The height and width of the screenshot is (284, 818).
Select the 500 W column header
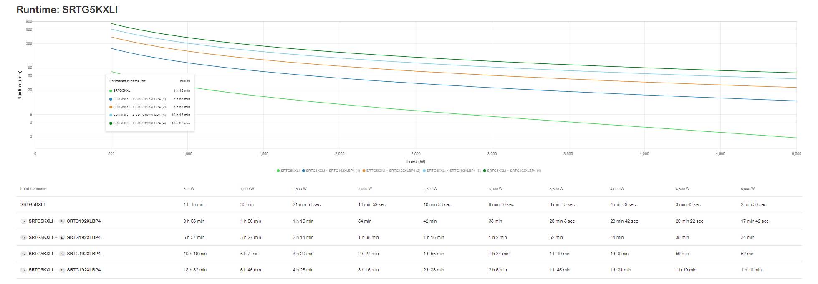point(189,189)
